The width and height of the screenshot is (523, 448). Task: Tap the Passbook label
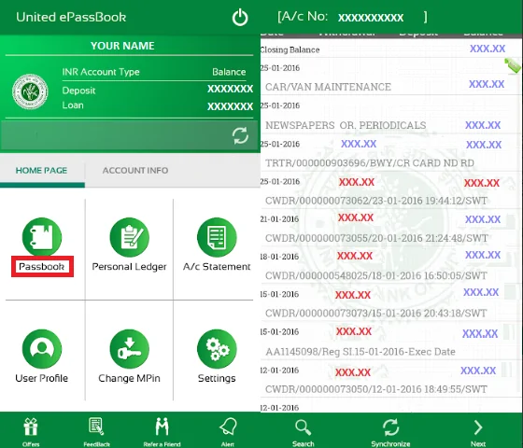tap(42, 266)
